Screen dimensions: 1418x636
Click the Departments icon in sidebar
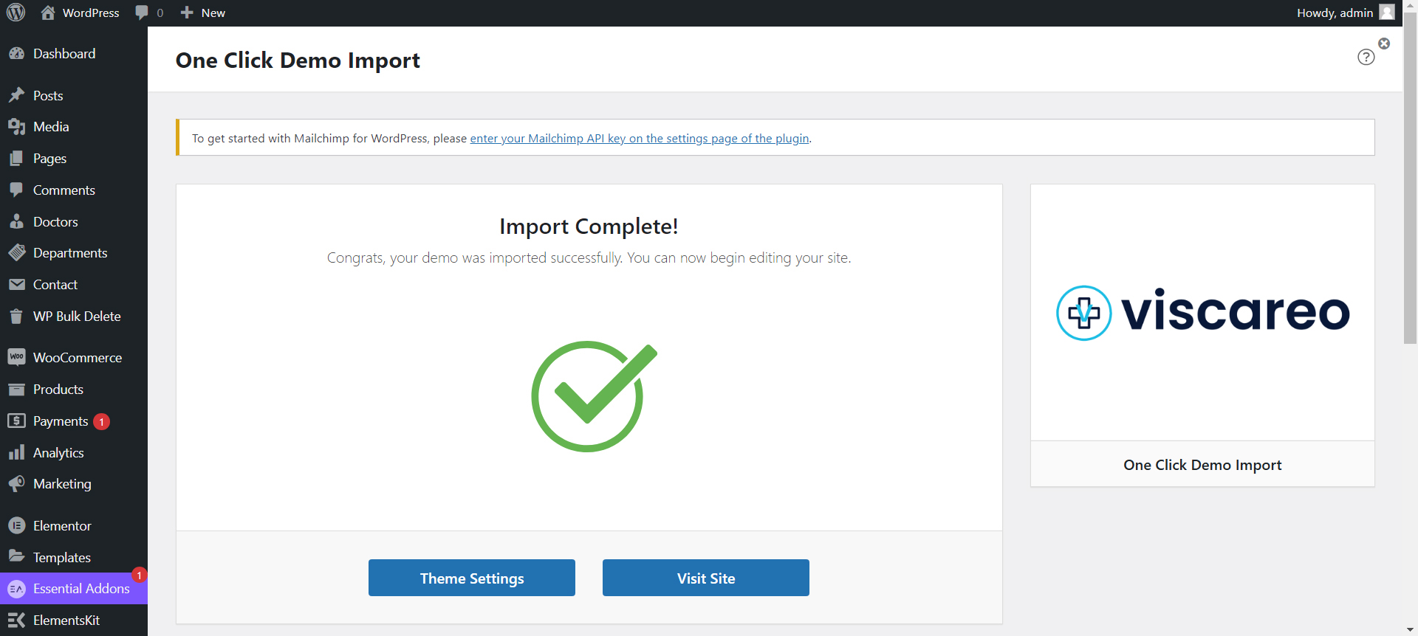[16, 253]
